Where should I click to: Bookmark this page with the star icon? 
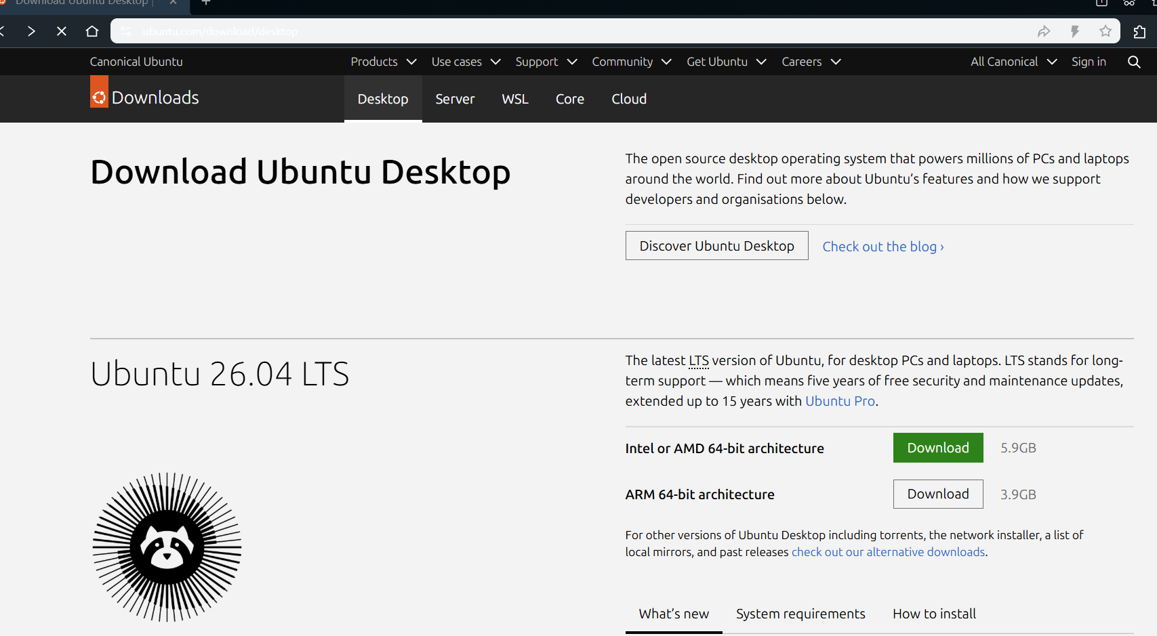(1105, 31)
